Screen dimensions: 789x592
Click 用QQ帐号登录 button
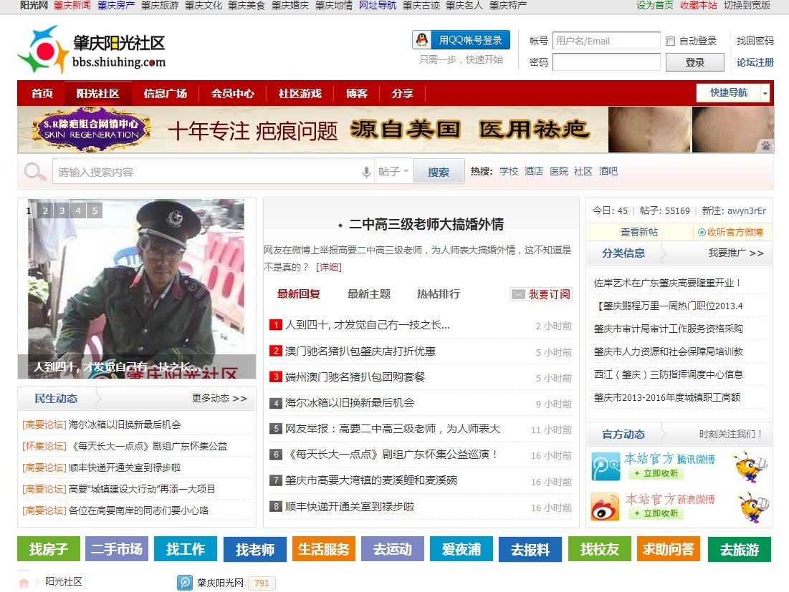coord(461,40)
